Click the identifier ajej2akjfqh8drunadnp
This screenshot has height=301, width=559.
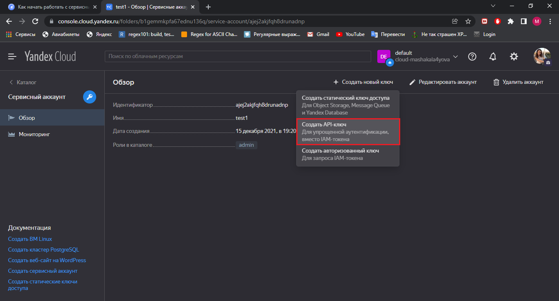[x=262, y=105]
